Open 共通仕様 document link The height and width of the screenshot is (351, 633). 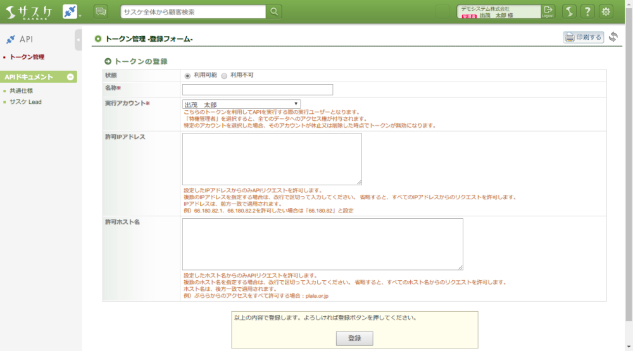click(21, 90)
